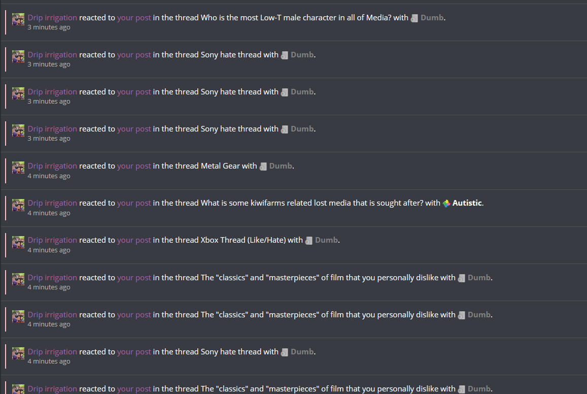Click the "Autistic" reaction label text
The image size is (587, 394).
pyautogui.click(x=467, y=203)
